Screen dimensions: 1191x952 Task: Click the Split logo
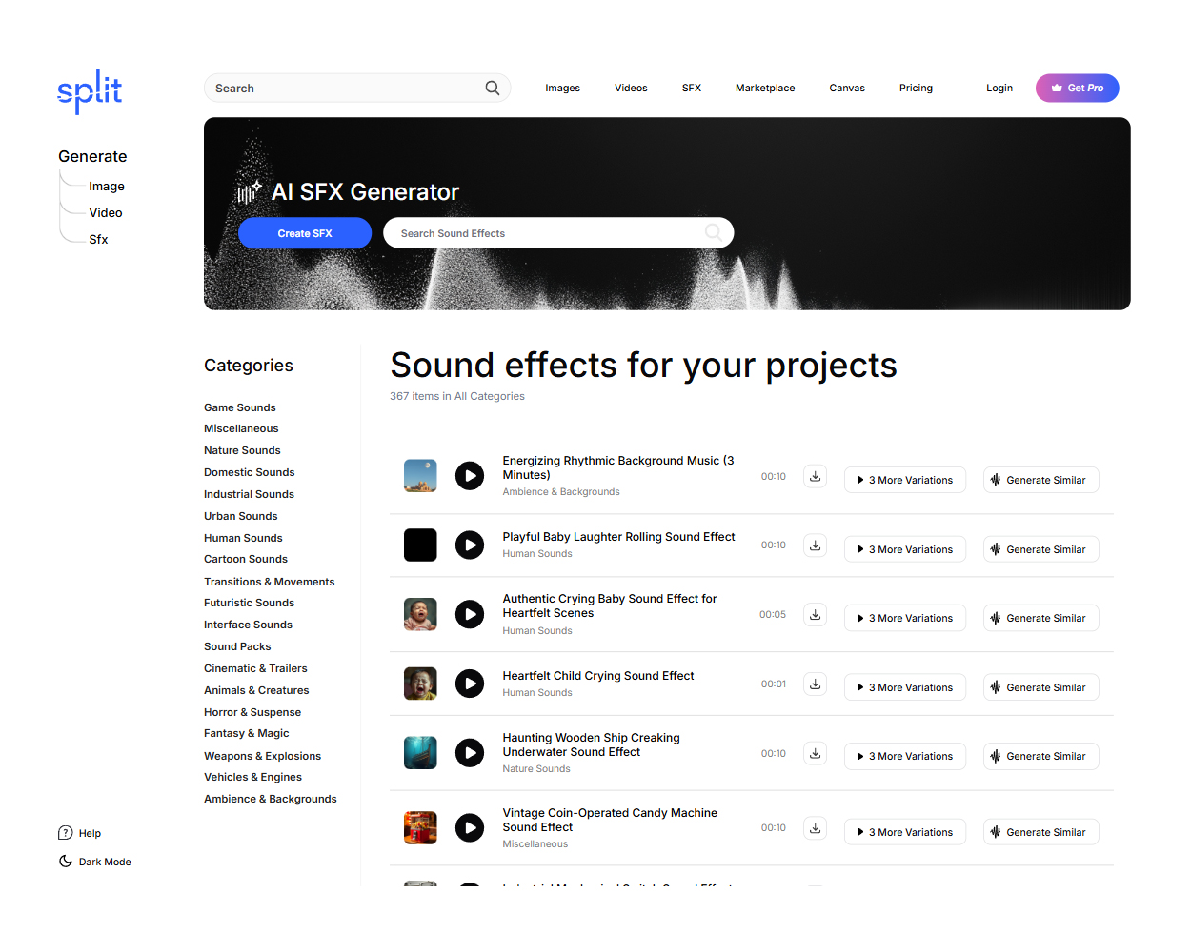(x=90, y=91)
